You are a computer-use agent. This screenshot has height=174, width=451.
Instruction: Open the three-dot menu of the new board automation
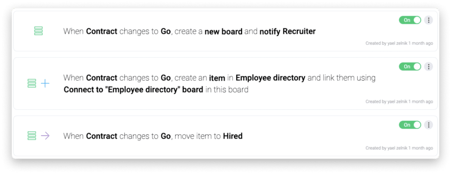(429, 20)
